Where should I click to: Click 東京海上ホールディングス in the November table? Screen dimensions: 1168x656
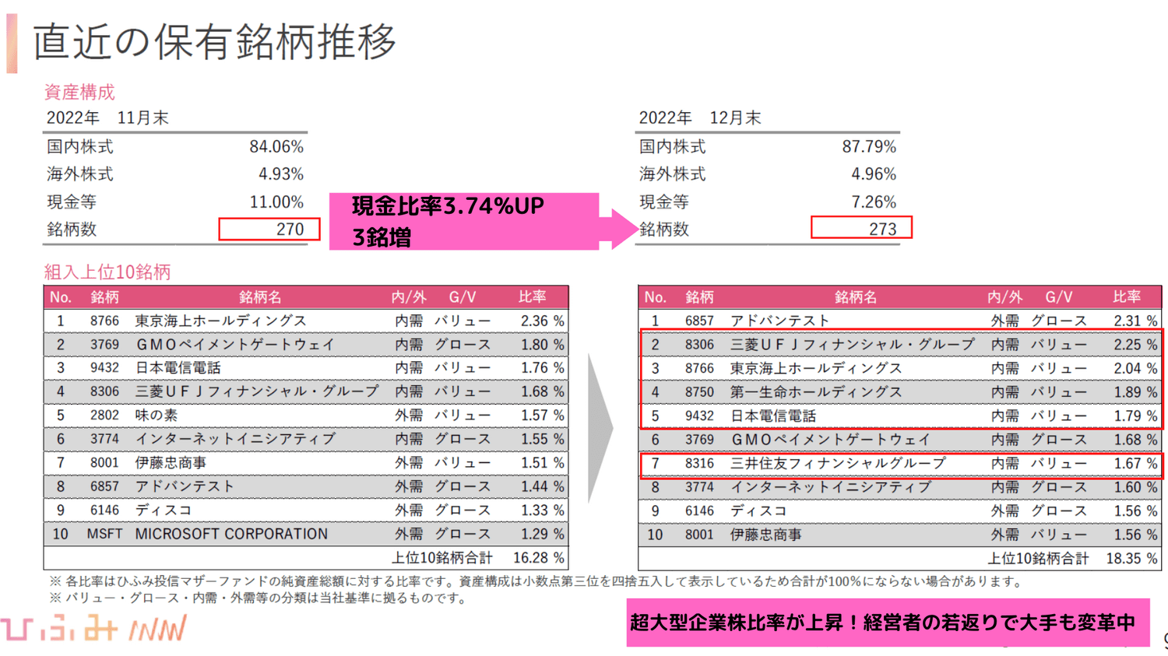click(221, 321)
